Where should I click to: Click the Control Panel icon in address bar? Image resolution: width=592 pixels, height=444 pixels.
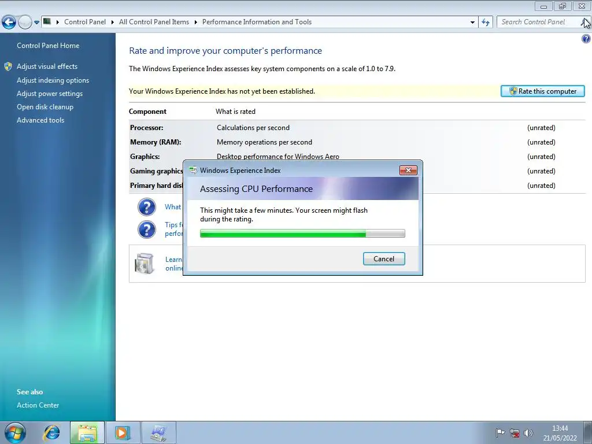tap(47, 21)
